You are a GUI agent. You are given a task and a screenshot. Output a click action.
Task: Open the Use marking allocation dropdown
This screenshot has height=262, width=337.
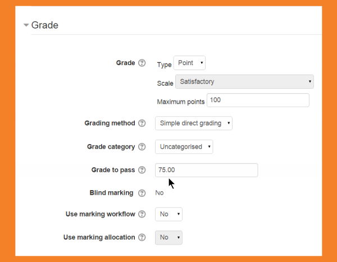(168, 237)
